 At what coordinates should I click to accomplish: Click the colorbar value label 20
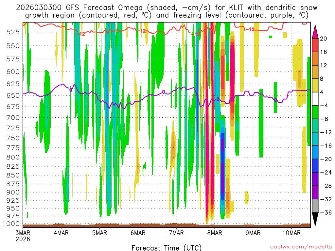(324, 39)
